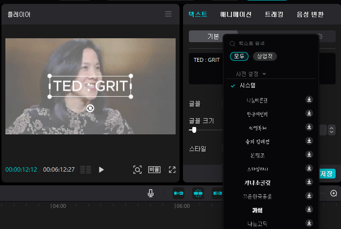Download the 선영복체 font

pyautogui.click(x=309, y=127)
